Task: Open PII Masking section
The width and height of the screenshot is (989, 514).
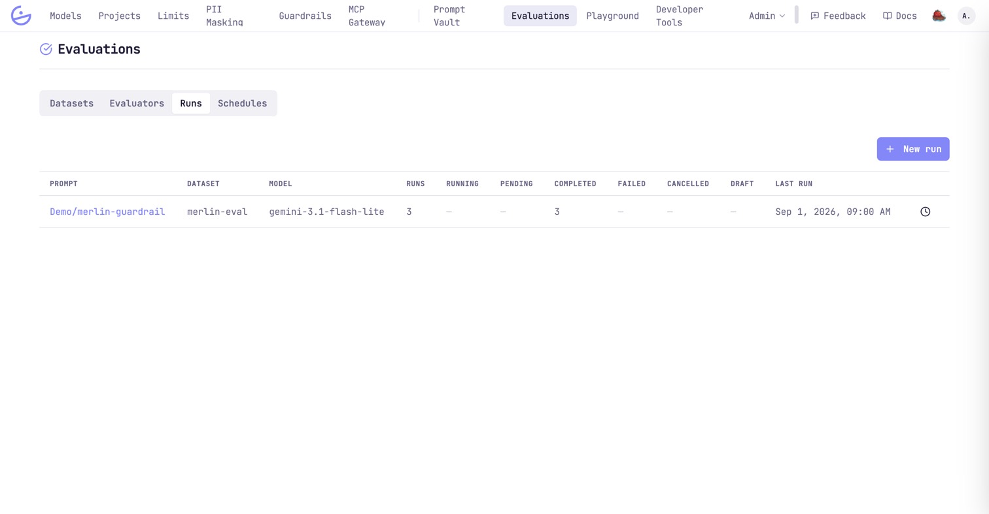Action: [x=224, y=16]
